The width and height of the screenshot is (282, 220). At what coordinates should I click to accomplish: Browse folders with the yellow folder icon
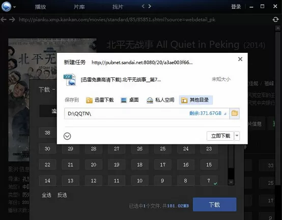(235, 113)
